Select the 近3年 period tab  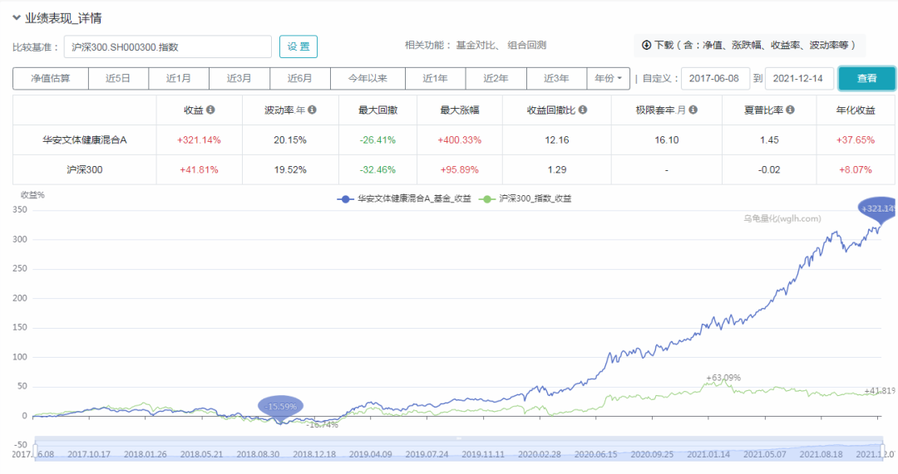(x=556, y=78)
